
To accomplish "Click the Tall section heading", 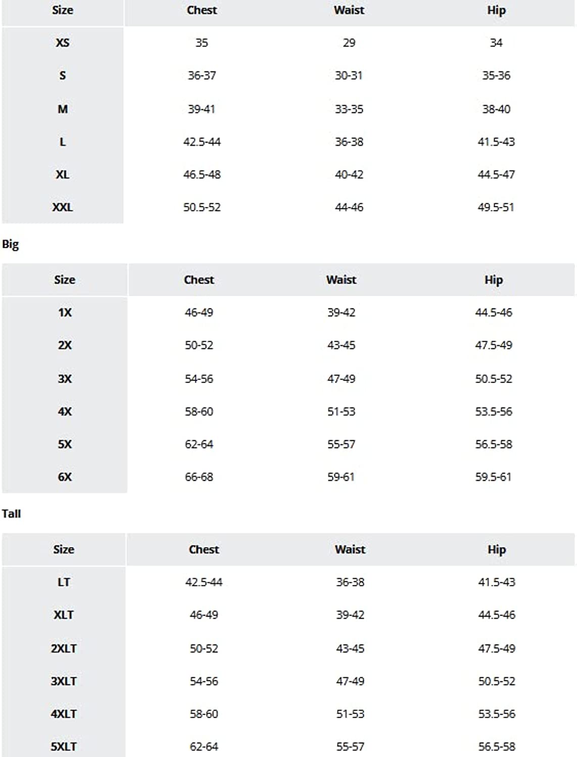I will pyautogui.click(x=11, y=514).
